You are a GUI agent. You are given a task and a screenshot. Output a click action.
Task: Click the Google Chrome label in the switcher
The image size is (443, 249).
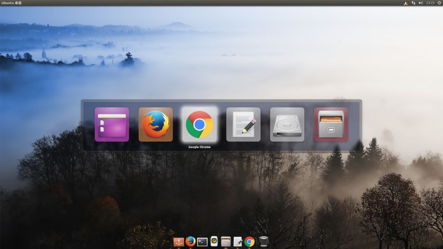click(199, 147)
